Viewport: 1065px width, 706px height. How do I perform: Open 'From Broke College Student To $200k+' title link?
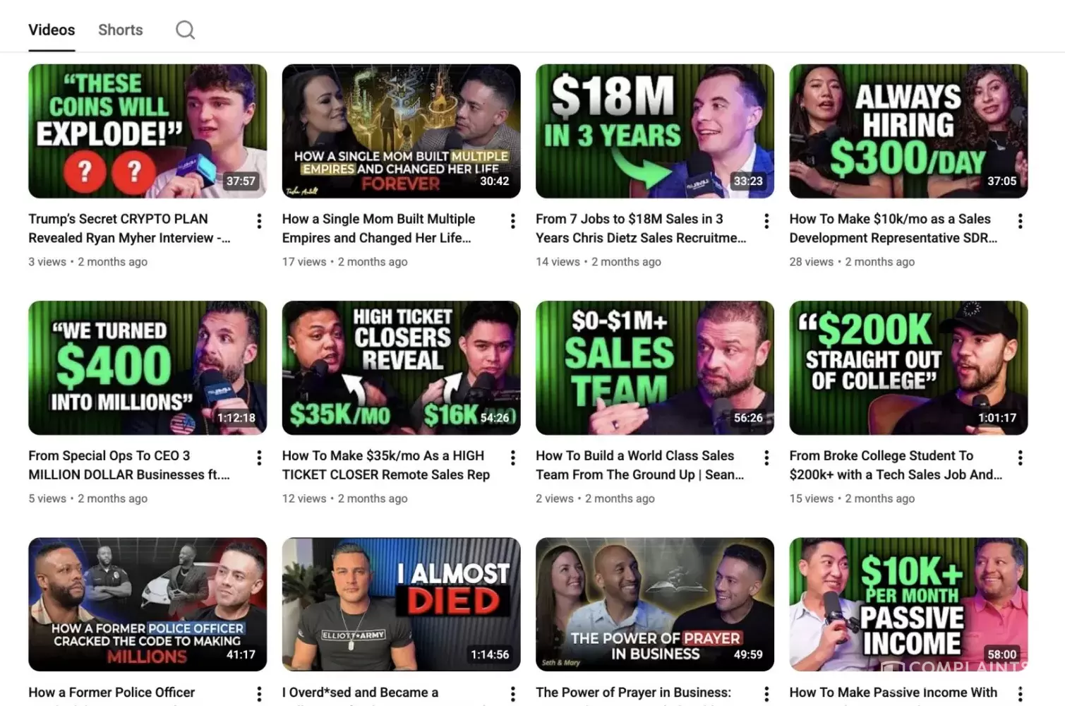point(896,465)
